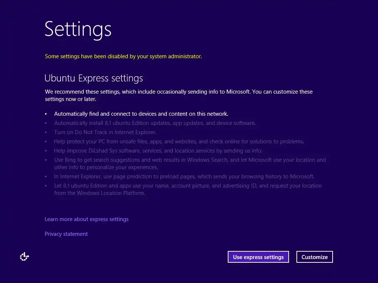Open the Ease of Access icon
378x283 pixels.
(24, 257)
